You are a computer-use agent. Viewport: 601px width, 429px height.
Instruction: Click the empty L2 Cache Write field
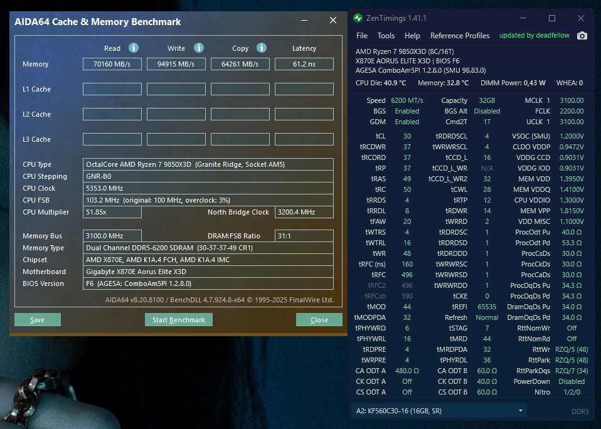click(176, 114)
